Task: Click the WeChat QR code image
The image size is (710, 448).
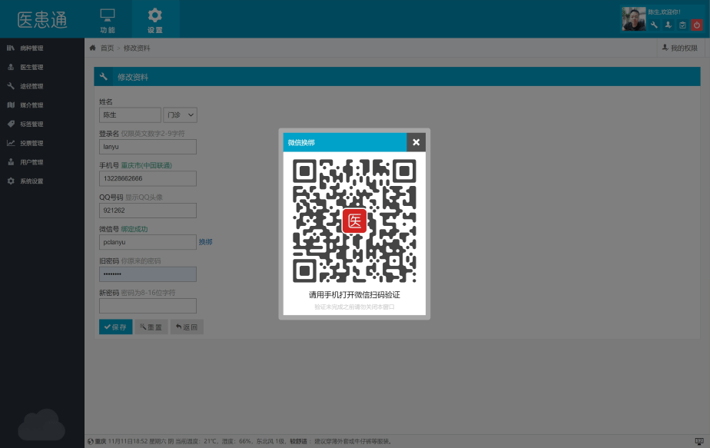Action: pyautogui.click(x=354, y=221)
